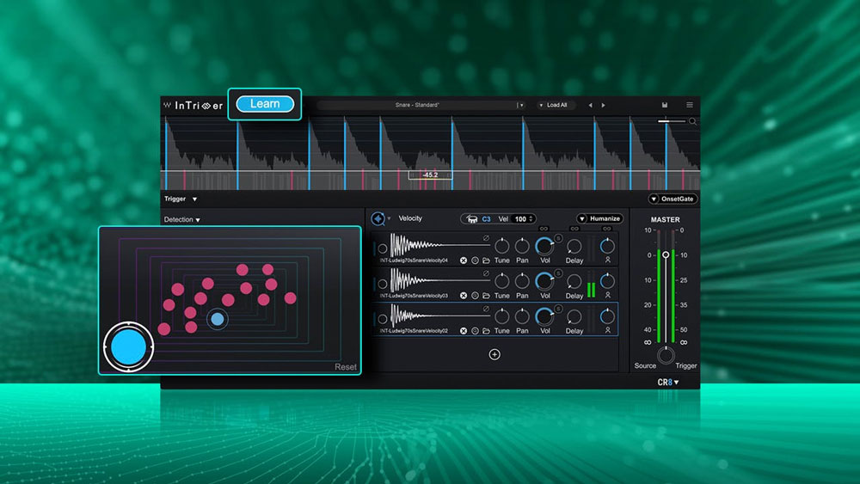Add a new sample slot with plus icon
860x484 pixels.
494,354
